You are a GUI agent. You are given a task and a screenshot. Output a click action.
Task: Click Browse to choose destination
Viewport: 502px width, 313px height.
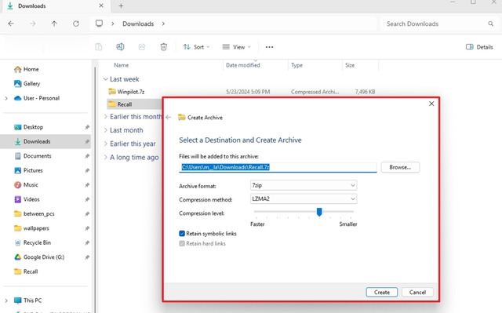pos(400,167)
